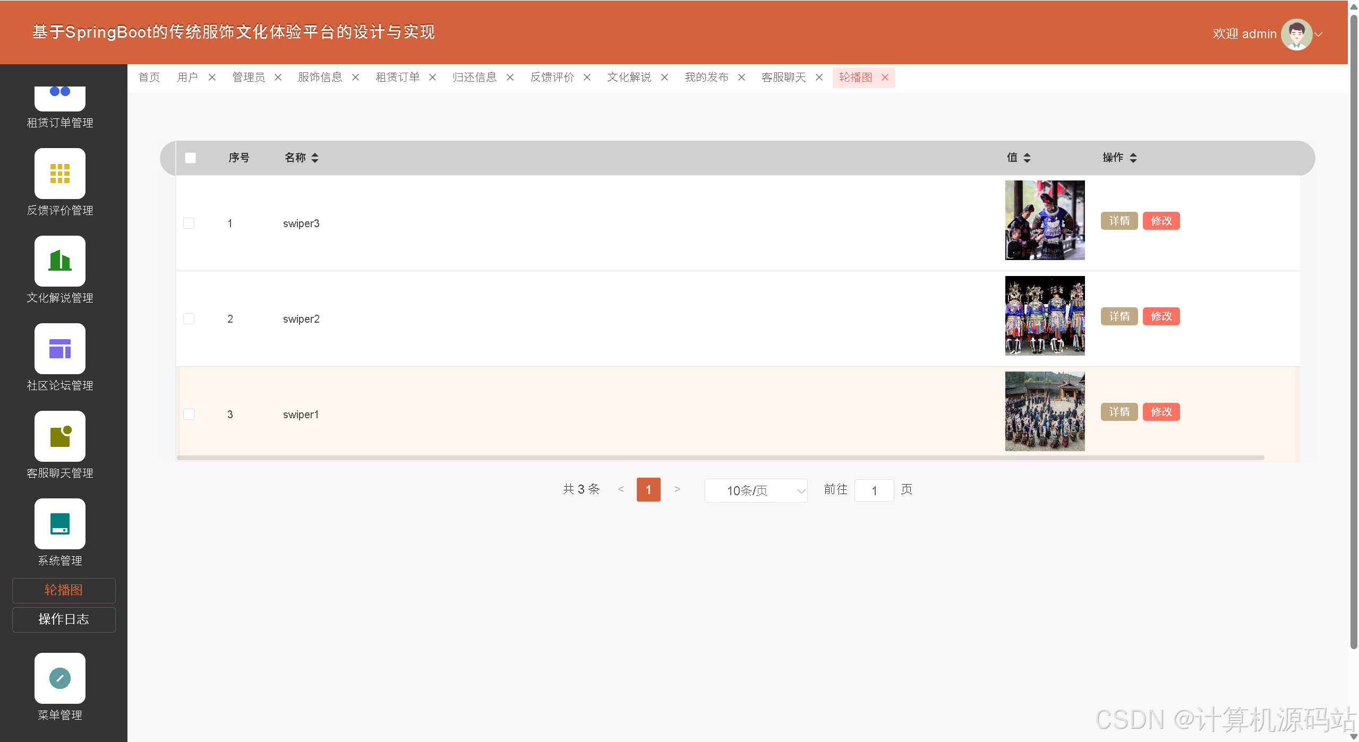The image size is (1359, 742).
Task: Open the purple community forum management icon
Action: [60, 349]
